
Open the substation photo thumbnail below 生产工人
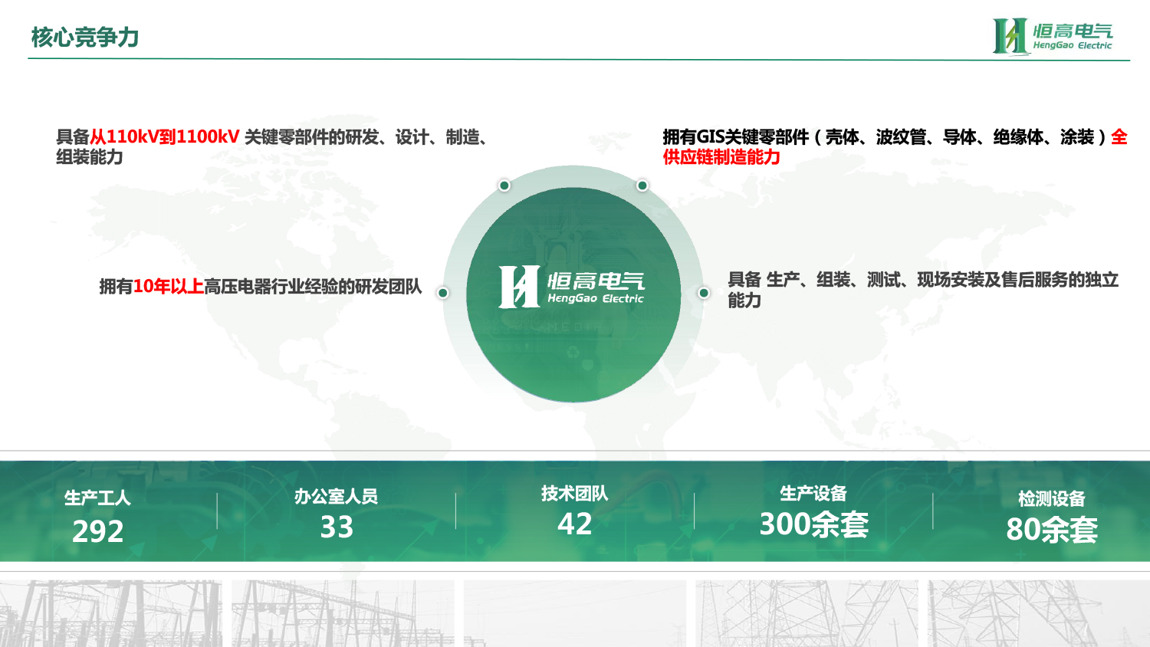(111, 613)
